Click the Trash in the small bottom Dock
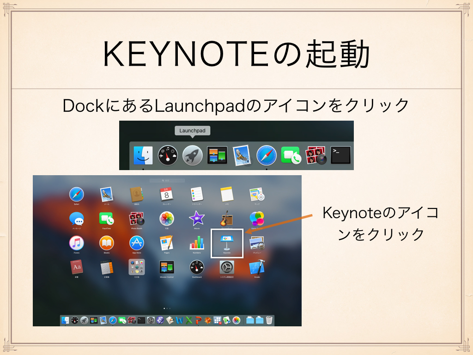Viewport: 473px width, 355px height. pyautogui.click(x=269, y=320)
